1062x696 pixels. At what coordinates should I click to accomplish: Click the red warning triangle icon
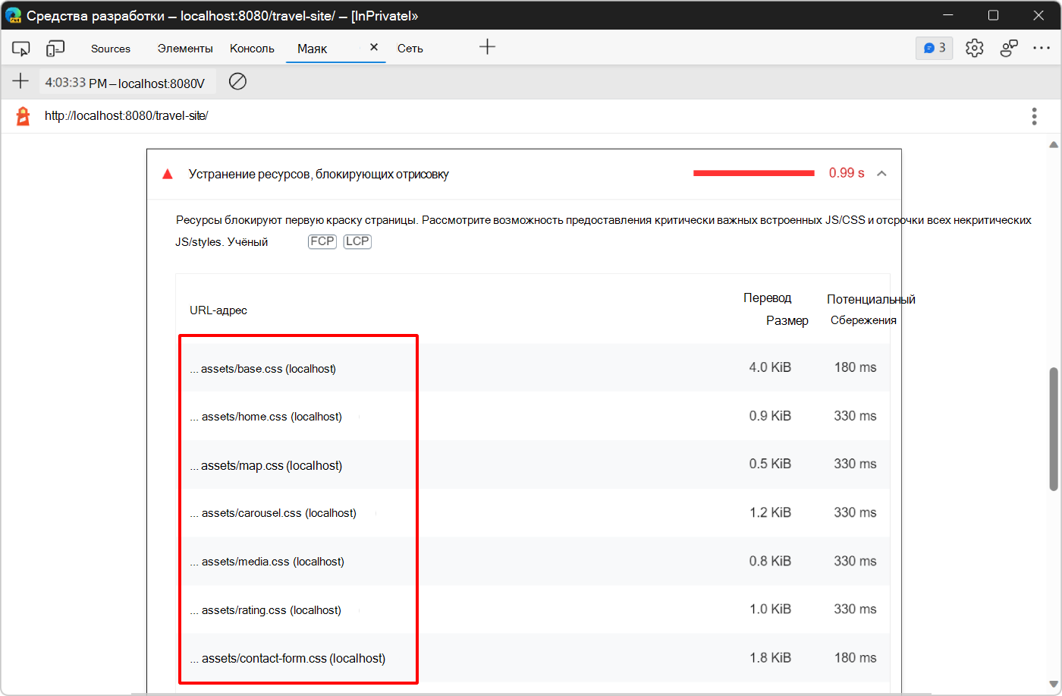[168, 174]
